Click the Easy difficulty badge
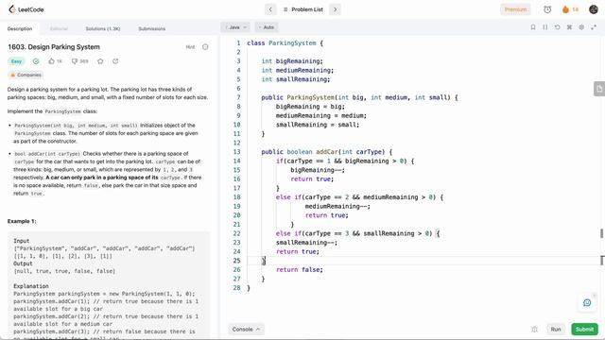Screen dimensions: 605x340 [16, 61]
